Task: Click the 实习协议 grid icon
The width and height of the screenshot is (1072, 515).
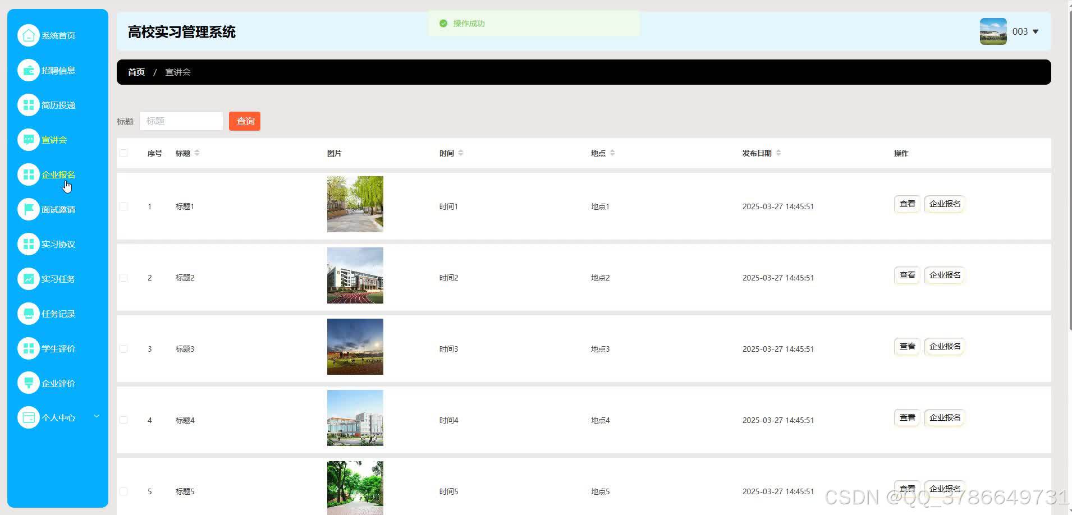Action: [x=29, y=244]
